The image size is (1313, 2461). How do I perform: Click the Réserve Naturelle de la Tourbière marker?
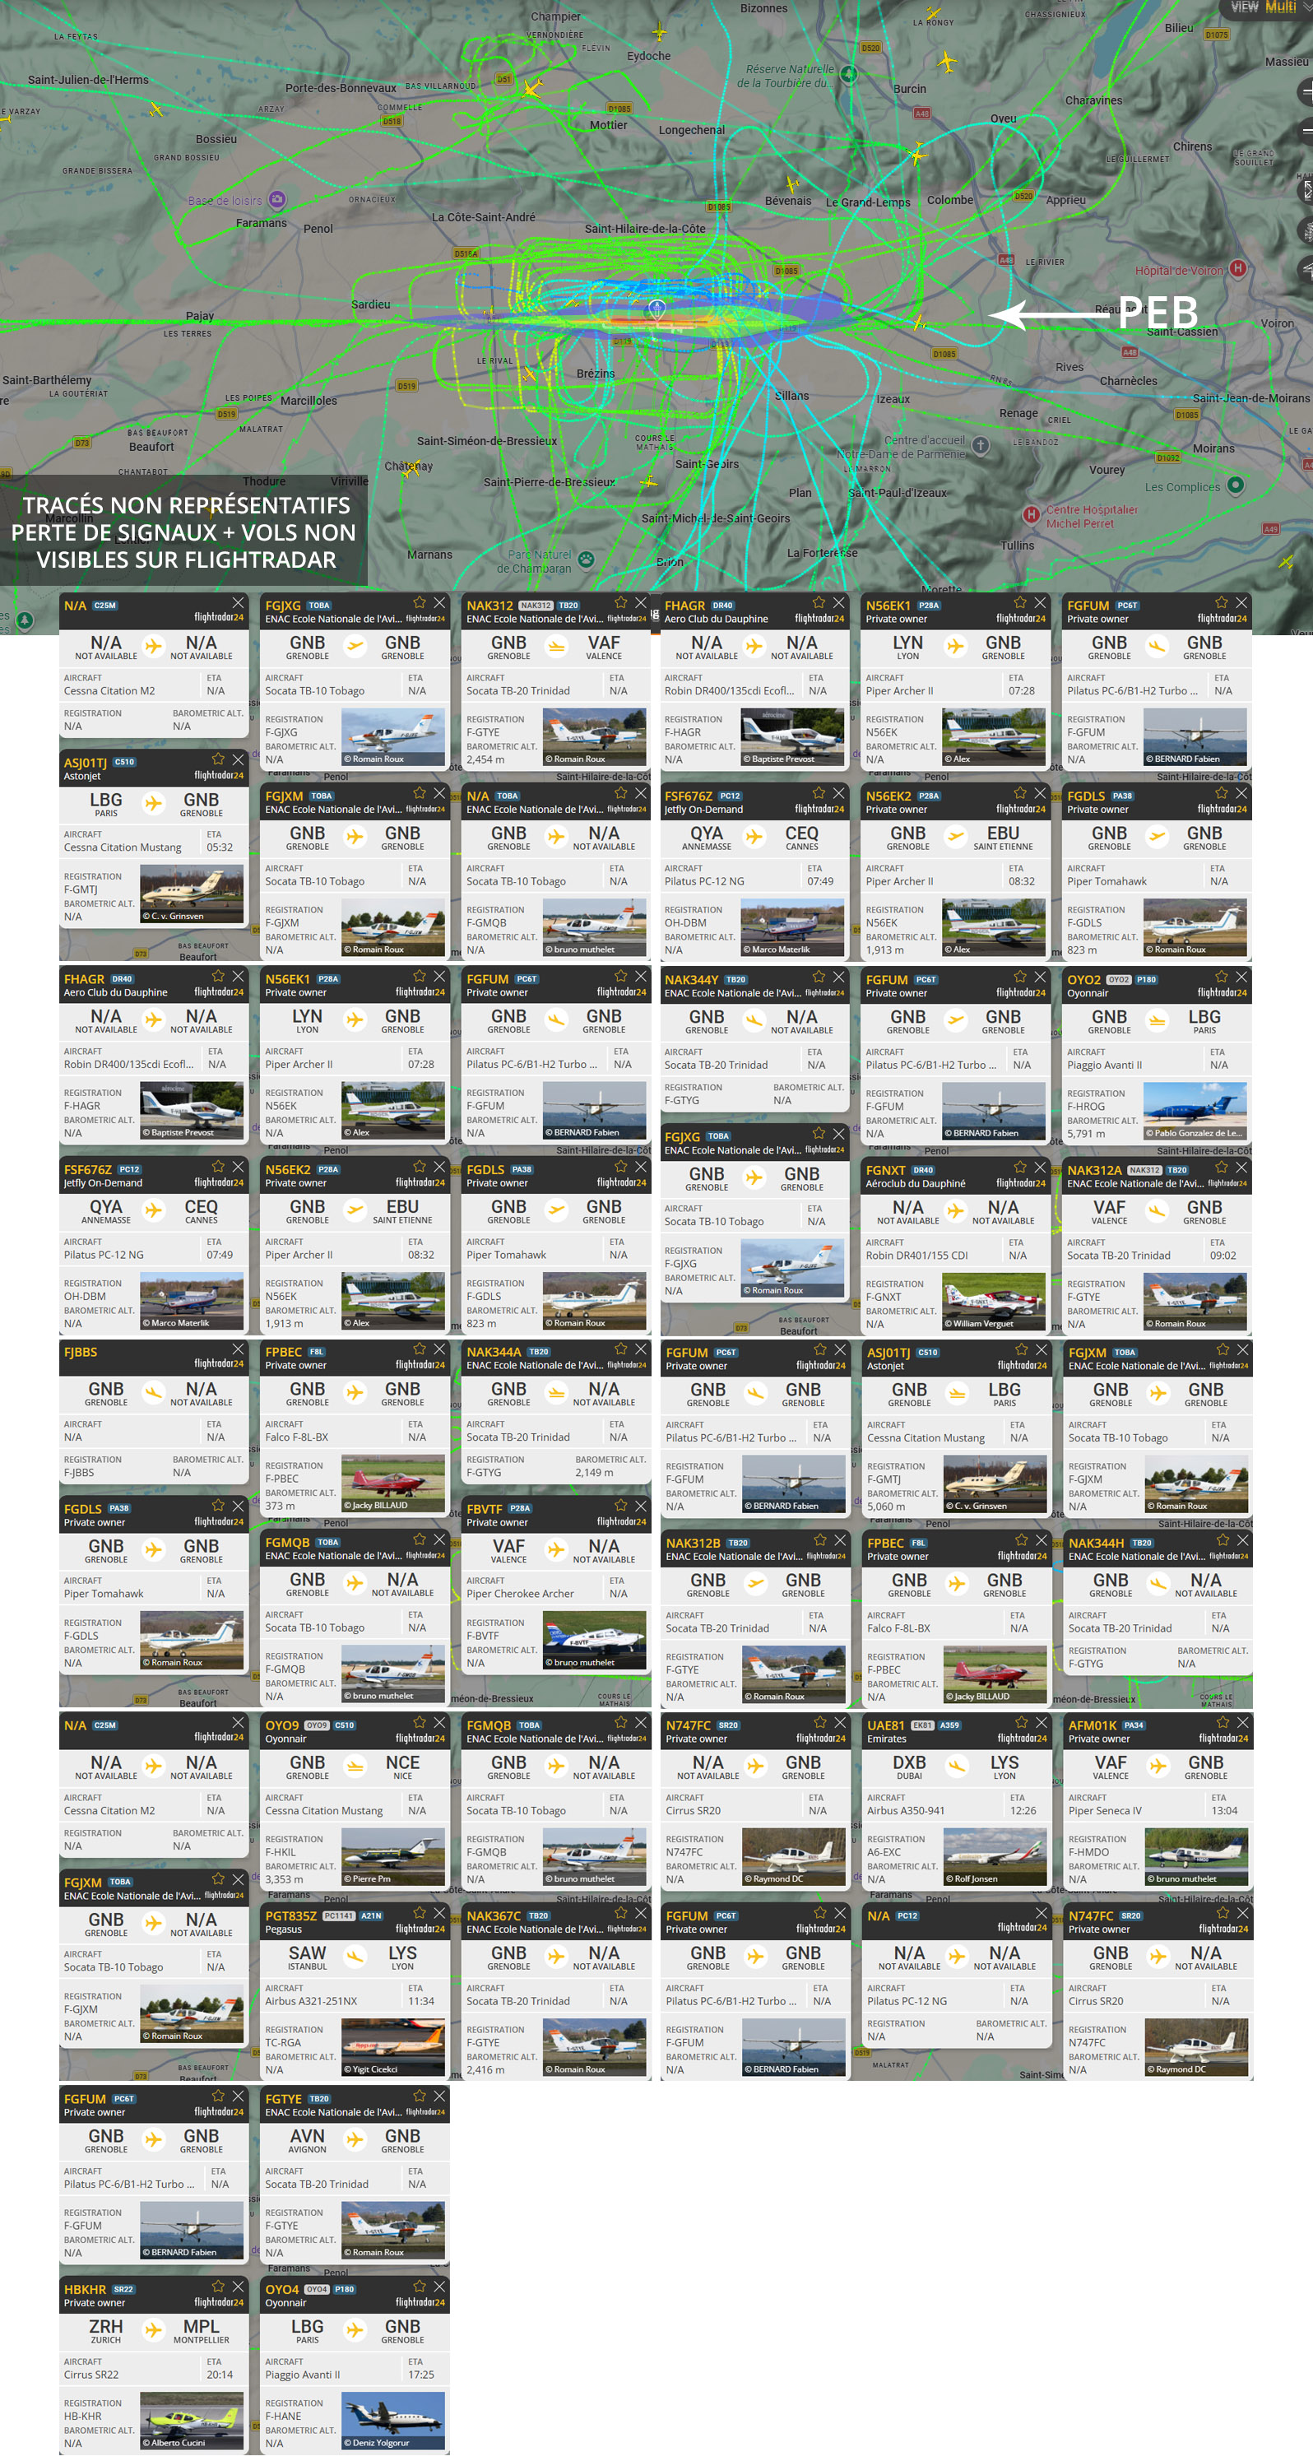tap(849, 73)
